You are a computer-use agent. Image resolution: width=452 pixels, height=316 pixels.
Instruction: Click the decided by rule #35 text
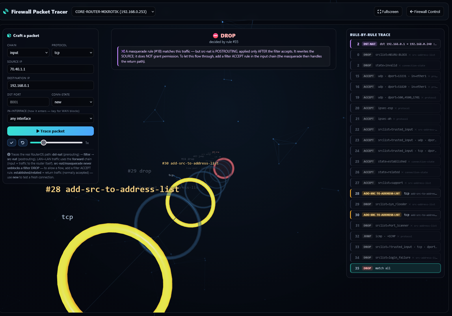224,42
